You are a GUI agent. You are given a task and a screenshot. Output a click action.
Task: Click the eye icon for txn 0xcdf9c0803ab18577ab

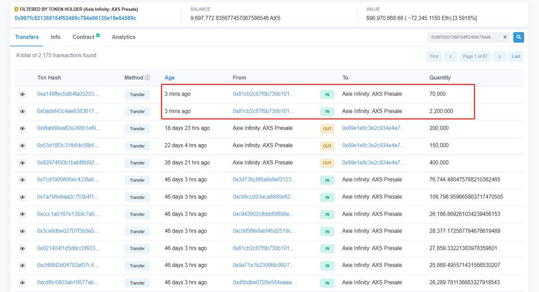coord(22,283)
